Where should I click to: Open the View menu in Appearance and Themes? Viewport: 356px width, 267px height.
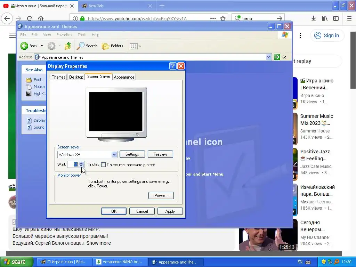(47, 35)
